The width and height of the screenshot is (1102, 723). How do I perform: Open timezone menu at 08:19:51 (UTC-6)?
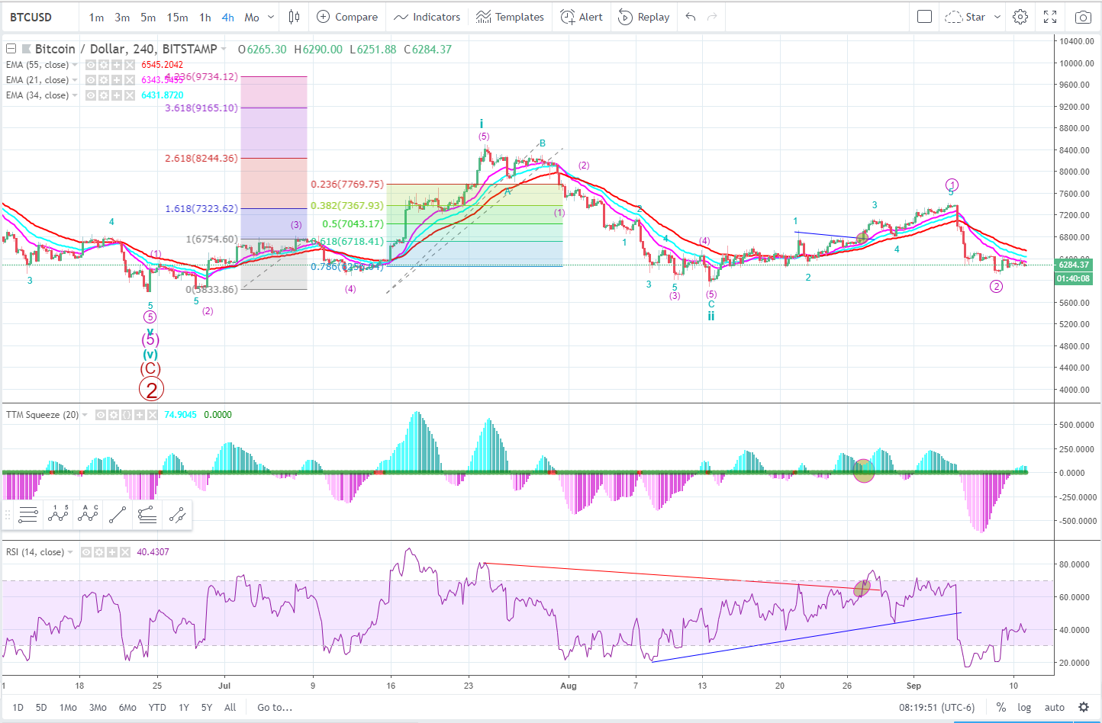tap(936, 707)
